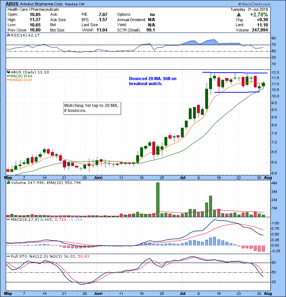This screenshot has height=297, width=286.
Task: Click the 12.0 price axis label
Action: [x=275, y=73]
